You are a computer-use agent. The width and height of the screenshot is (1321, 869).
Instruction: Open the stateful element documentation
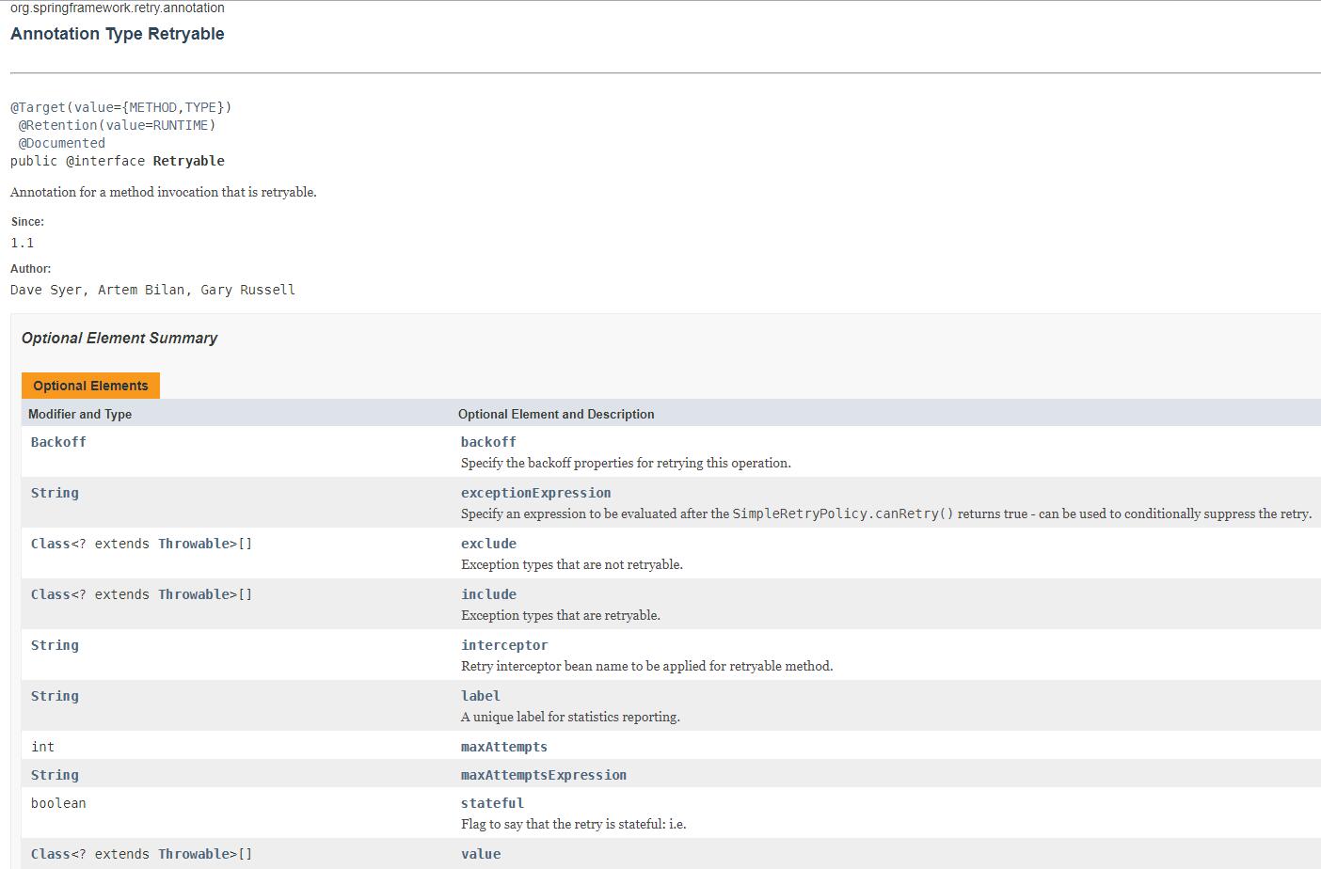(x=491, y=802)
